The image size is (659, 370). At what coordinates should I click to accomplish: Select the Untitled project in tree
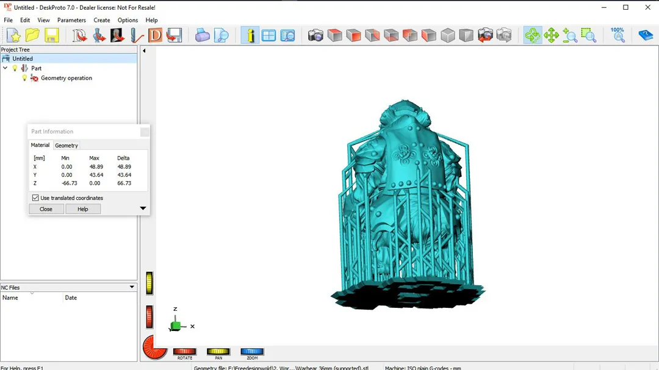68,59
